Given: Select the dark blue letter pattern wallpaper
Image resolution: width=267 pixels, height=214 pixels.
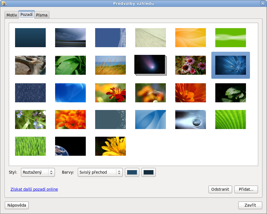Looking at the screenshot, I should click(30, 93).
